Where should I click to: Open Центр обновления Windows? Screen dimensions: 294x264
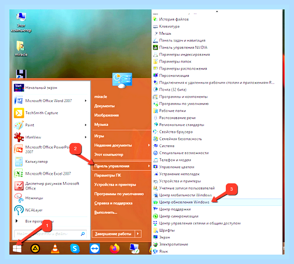217,202
